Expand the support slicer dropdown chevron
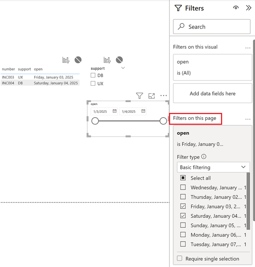This screenshot has height=267, width=255. point(123,68)
